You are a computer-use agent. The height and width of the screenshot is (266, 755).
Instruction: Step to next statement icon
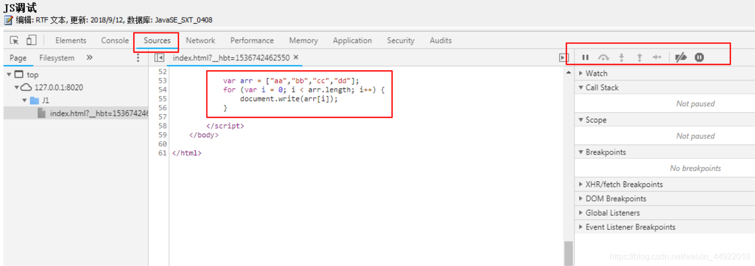(x=657, y=57)
